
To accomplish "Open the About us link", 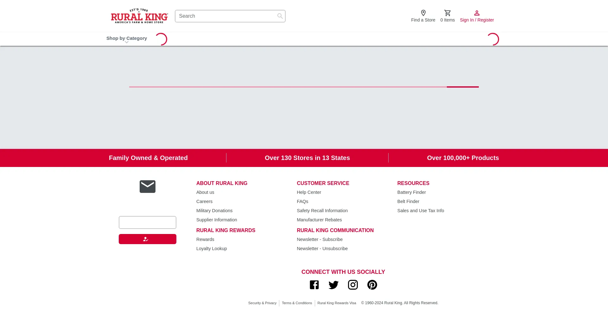I will 205,192.
